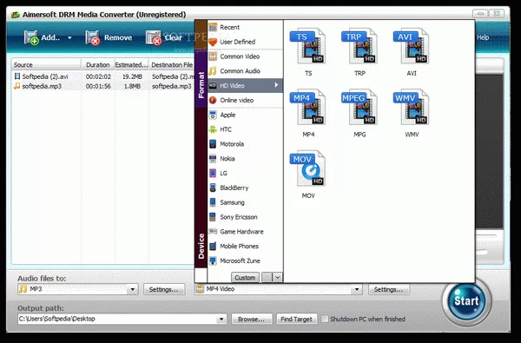This screenshot has height=343, width=521.
Task: Click the Game Hardware controller icon
Action: point(213,232)
